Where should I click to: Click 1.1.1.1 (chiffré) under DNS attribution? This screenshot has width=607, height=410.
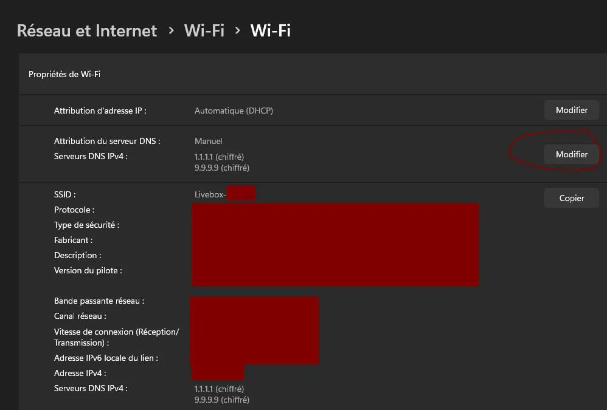[219, 157]
